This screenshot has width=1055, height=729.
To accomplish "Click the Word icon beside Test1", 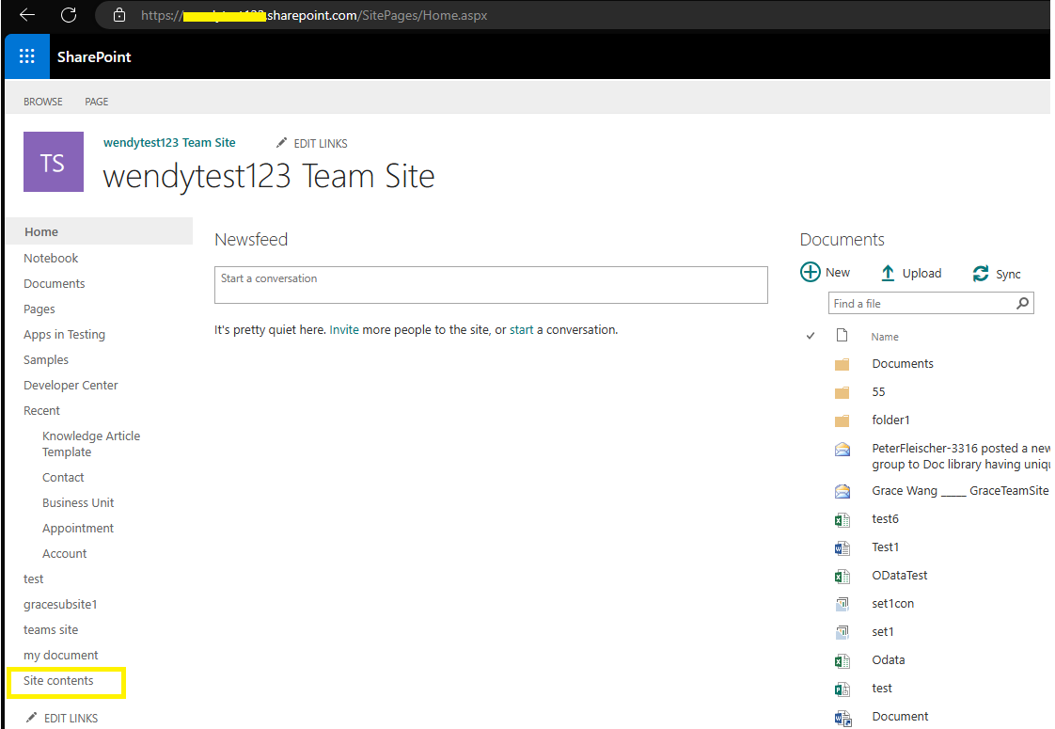I will click(842, 548).
